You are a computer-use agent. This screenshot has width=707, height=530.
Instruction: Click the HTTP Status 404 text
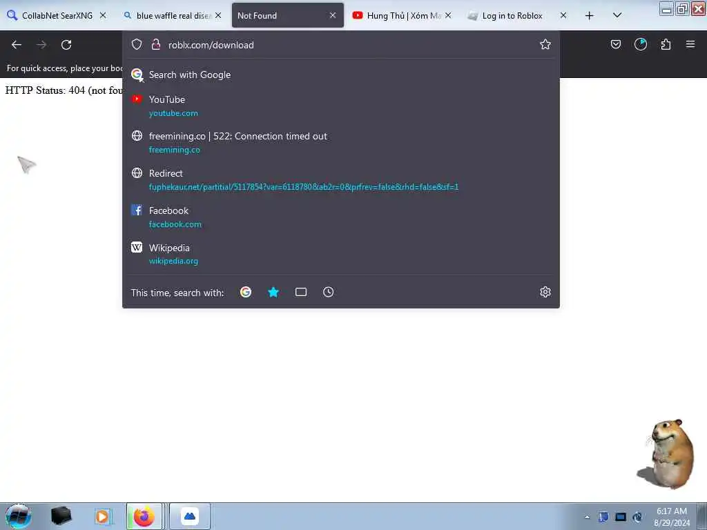pos(64,90)
